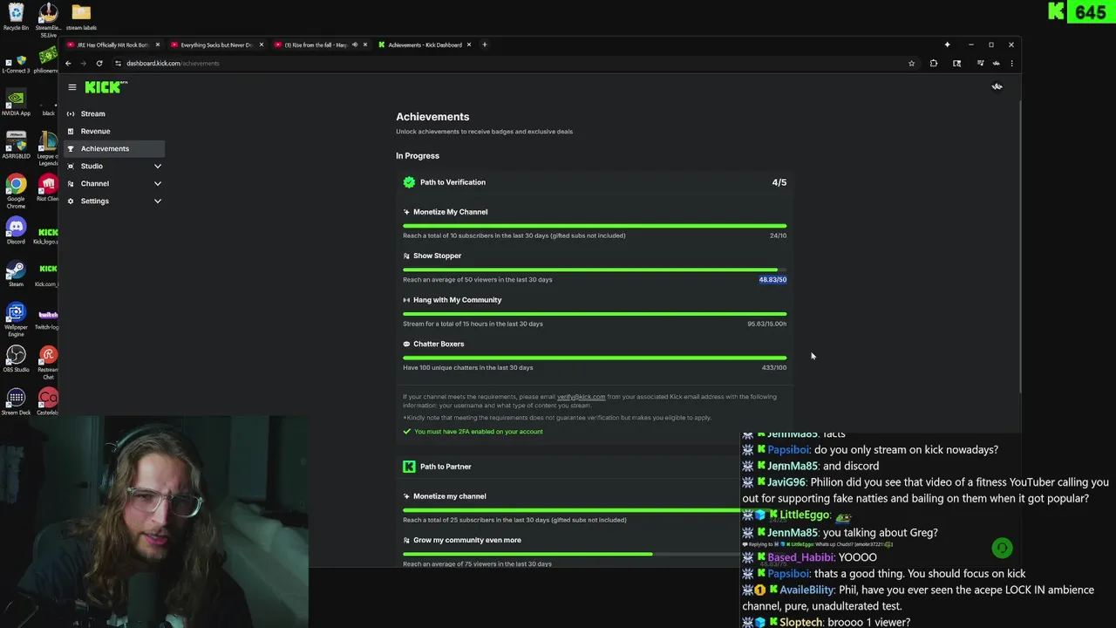The height and width of the screenshot is (628, 1116).
Task: Click the green round button over chat
Action: pos(1002,548)
